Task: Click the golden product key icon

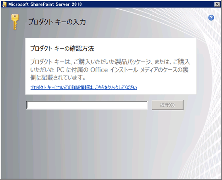Action: [x=15, y=22]
